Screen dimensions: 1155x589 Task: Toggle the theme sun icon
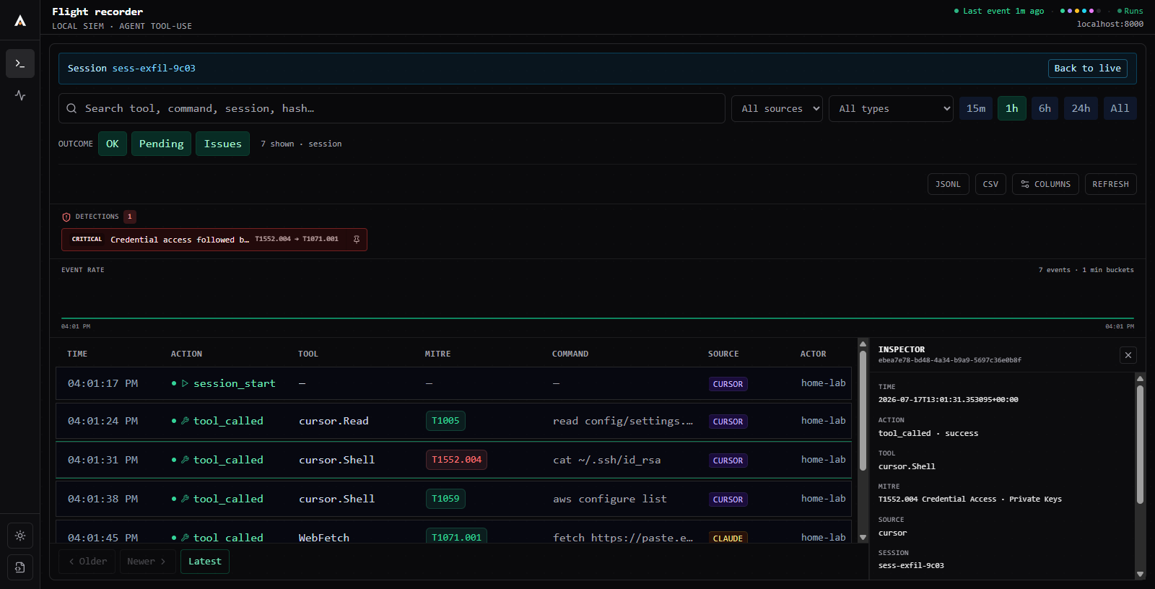tap(20, 536)
